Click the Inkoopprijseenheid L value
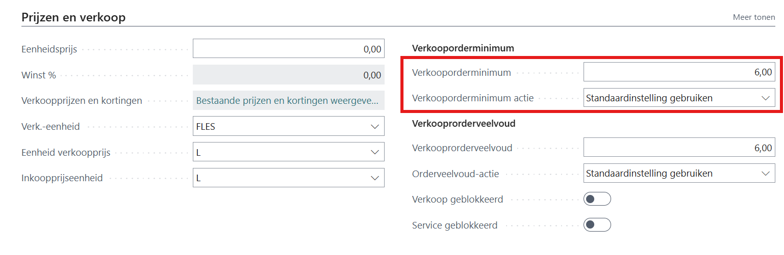784x255 pixels. tap(199, 178)
